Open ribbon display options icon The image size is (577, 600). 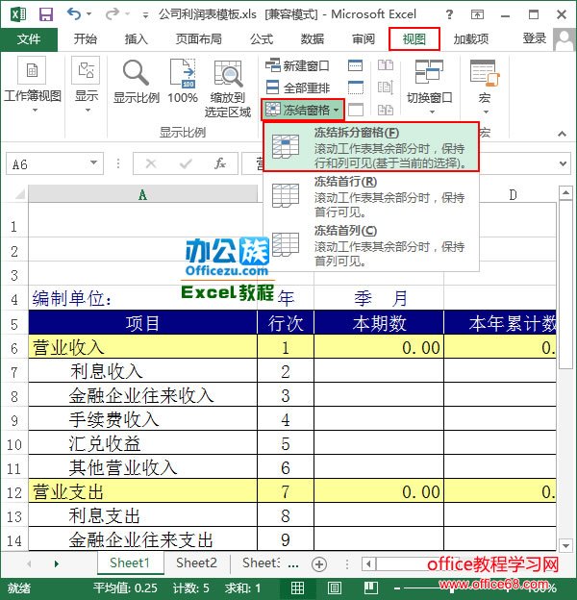click(477, 14)
